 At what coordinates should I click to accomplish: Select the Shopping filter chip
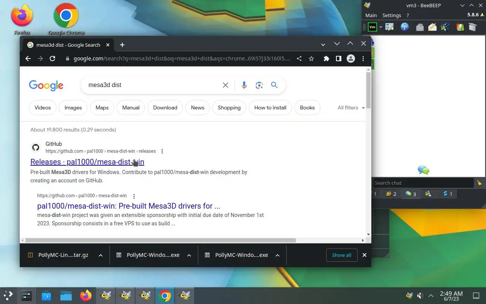pos(229,108)
